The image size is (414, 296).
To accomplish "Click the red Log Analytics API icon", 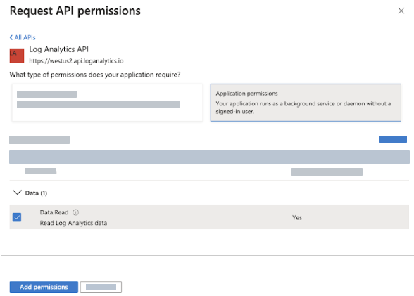I will coord(17,56).
